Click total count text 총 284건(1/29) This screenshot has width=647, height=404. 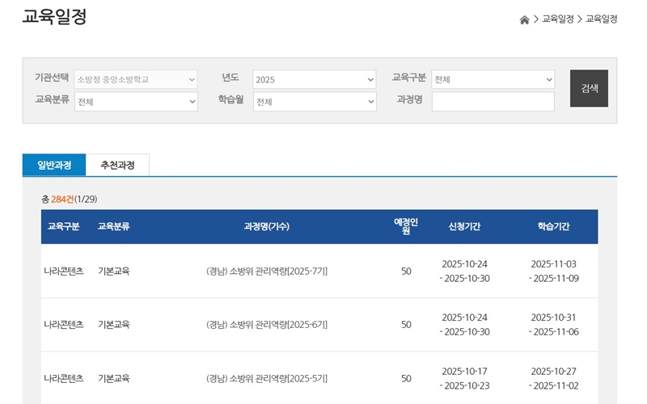[70, 200]
